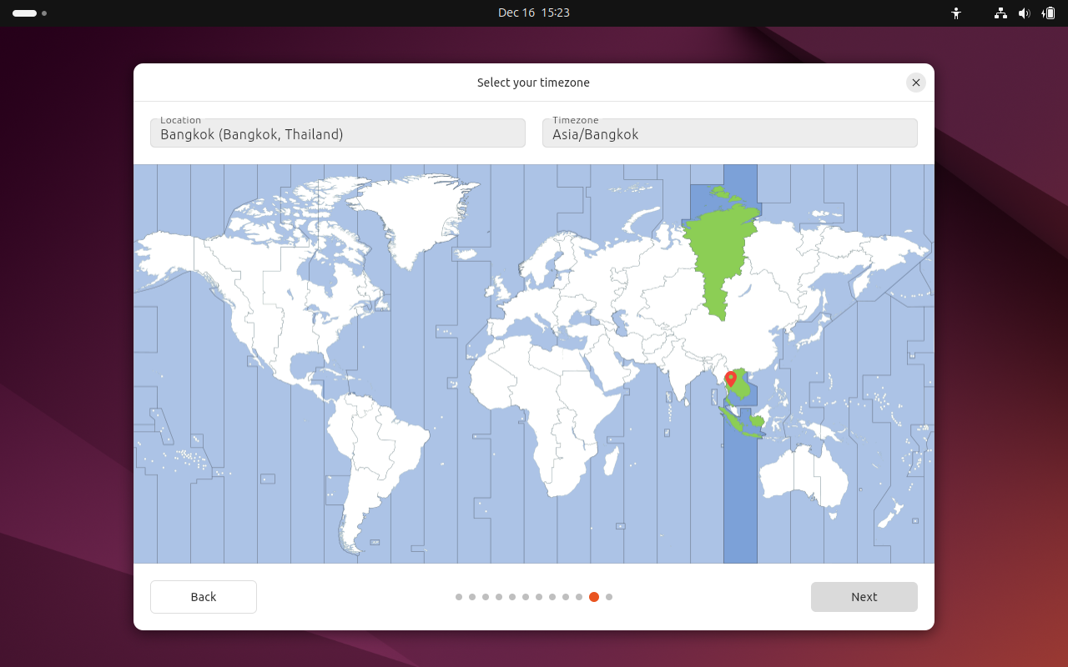Open the date and time menu

(534, 13)
